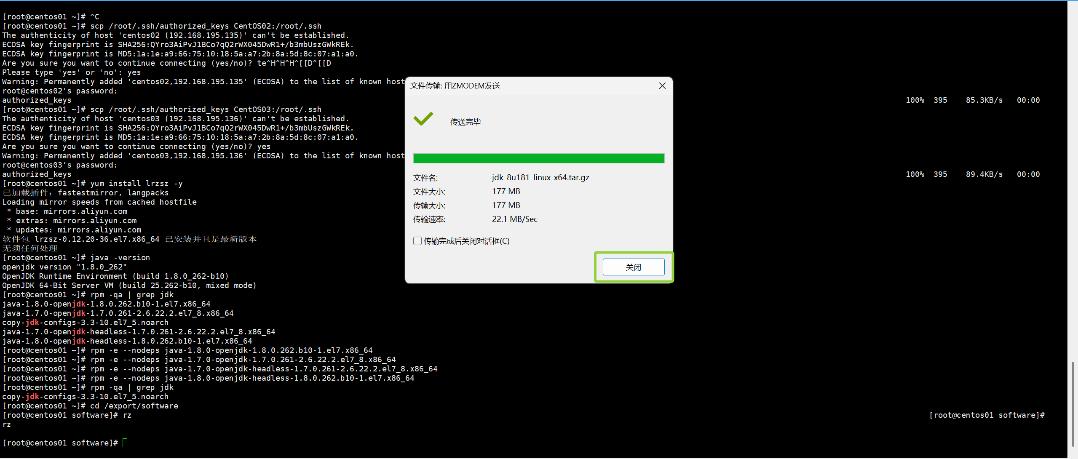
Task: Click the green transfer progress bar
Action: pyautogui.click(x=538, y=158)
